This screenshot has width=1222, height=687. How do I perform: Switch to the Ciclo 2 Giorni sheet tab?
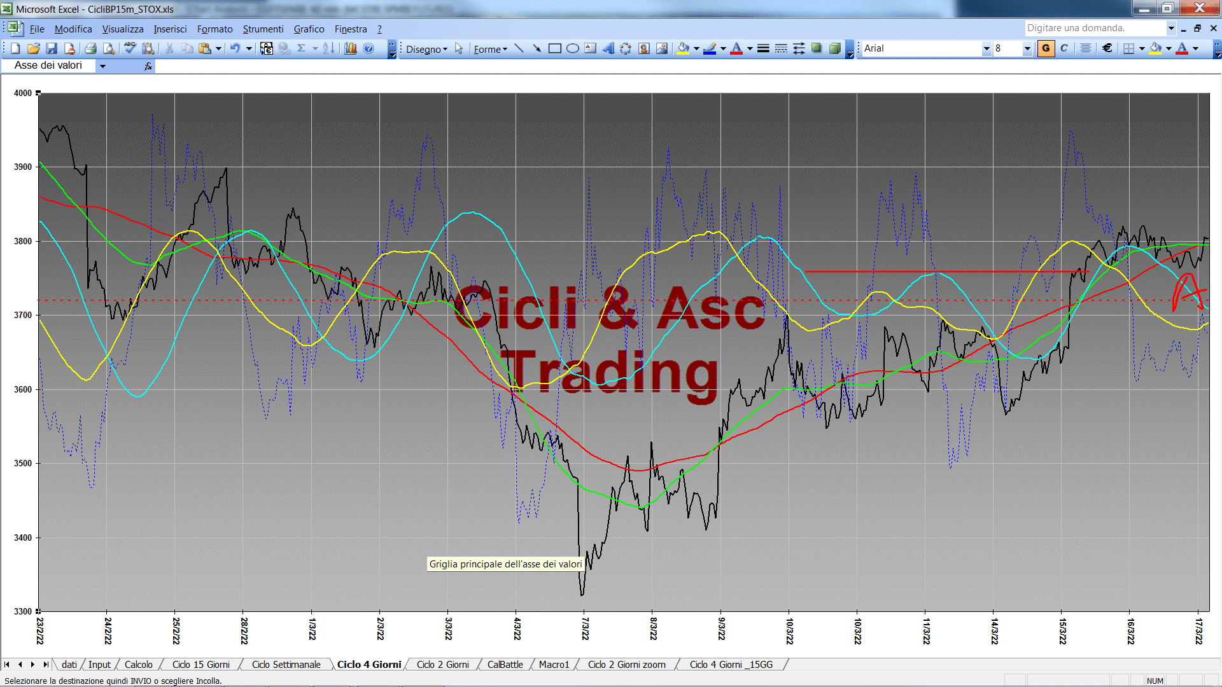(x=442, y=665)
